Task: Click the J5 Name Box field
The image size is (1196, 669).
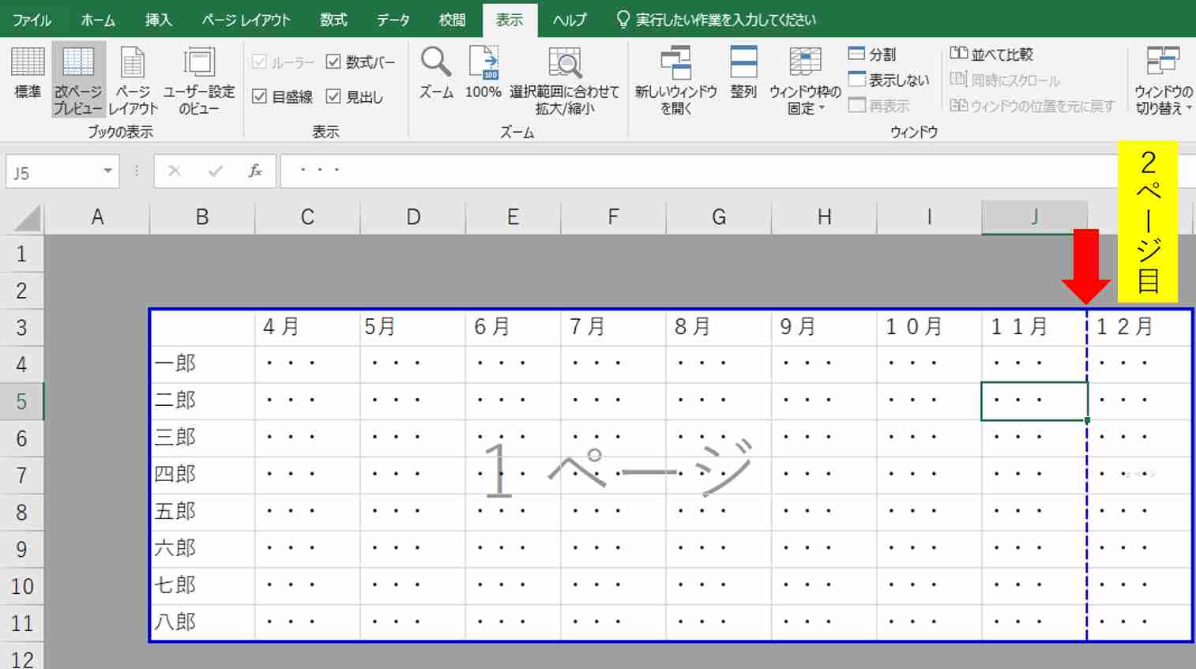Action: [54, 171]
